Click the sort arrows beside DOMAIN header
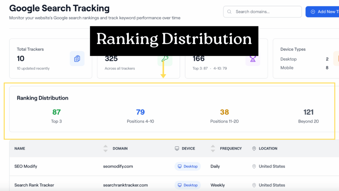Image resolution: width=339 pixels, height=191 pixels. pyautogui.click(x=106, y=148)
